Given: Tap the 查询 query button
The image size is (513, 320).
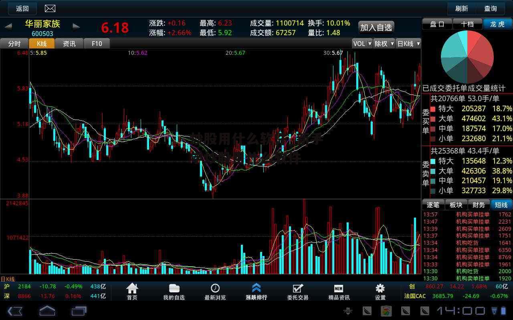Looking at the screenshot, I should pos(491,8).
